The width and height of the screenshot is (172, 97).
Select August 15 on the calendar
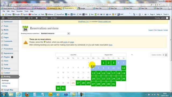pyautogui.click(x=103, y=73)
